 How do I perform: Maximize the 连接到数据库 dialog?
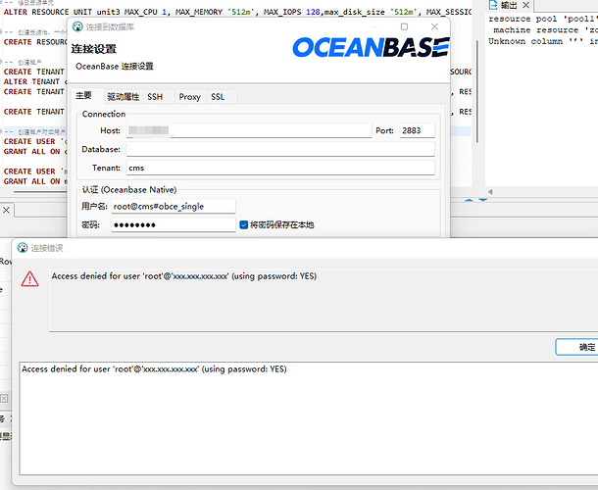point(404,26)
